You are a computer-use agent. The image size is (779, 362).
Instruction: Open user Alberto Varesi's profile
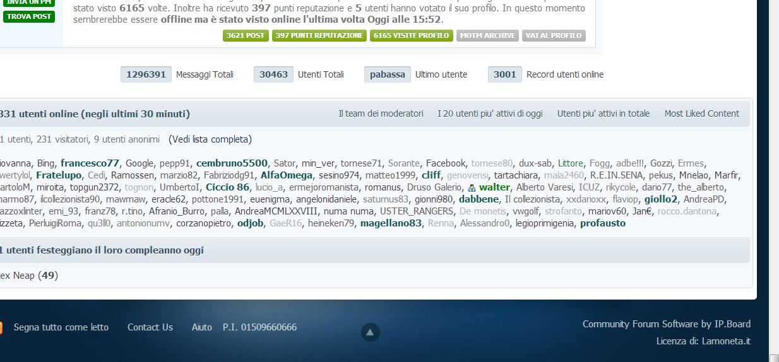[x=544, y=187]
